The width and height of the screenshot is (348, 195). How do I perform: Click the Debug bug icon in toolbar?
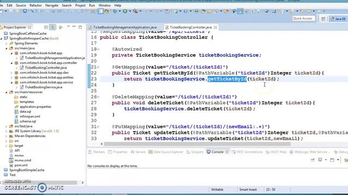115,11
